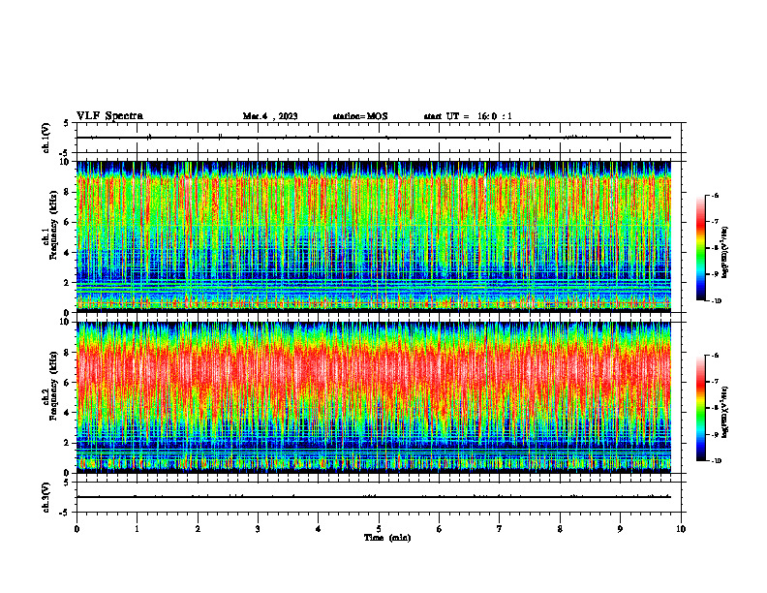
Task: Select the "start UT = 16: 0 : 1" text
Action: 468,116
